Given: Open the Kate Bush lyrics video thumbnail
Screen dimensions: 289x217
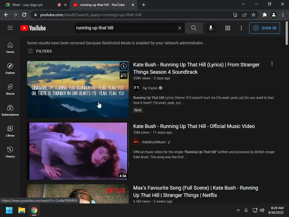Looking at the screenshot, I should (x=78, y=90).
